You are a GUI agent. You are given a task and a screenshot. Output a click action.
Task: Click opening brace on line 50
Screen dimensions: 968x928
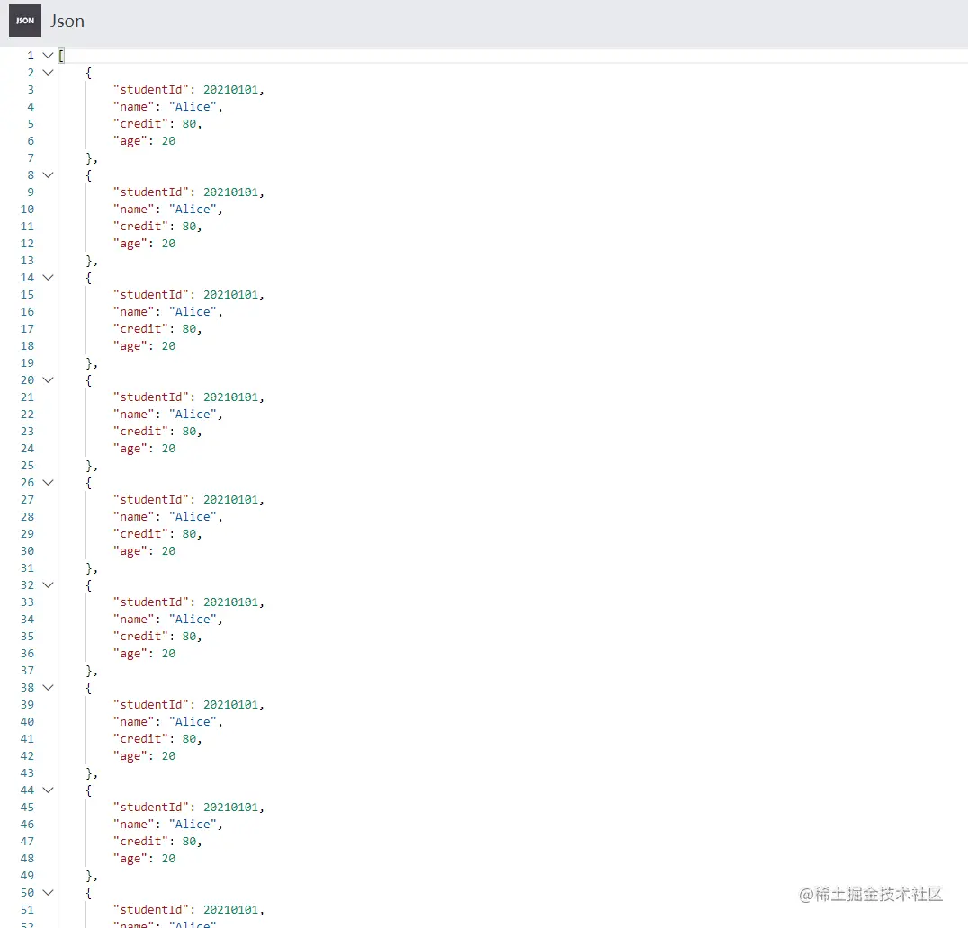click(x=89, y=892)
